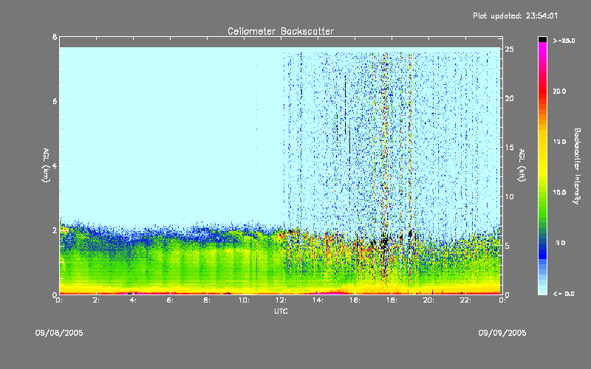Click the 'AGL (km)' left axis label
Image resolution: width=591 pixels, height=369 pixels.
tap(46, 165)
